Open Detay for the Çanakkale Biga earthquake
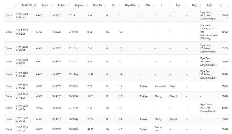Image resolution: width=232 pixels, height=134 pixels. 9,86
